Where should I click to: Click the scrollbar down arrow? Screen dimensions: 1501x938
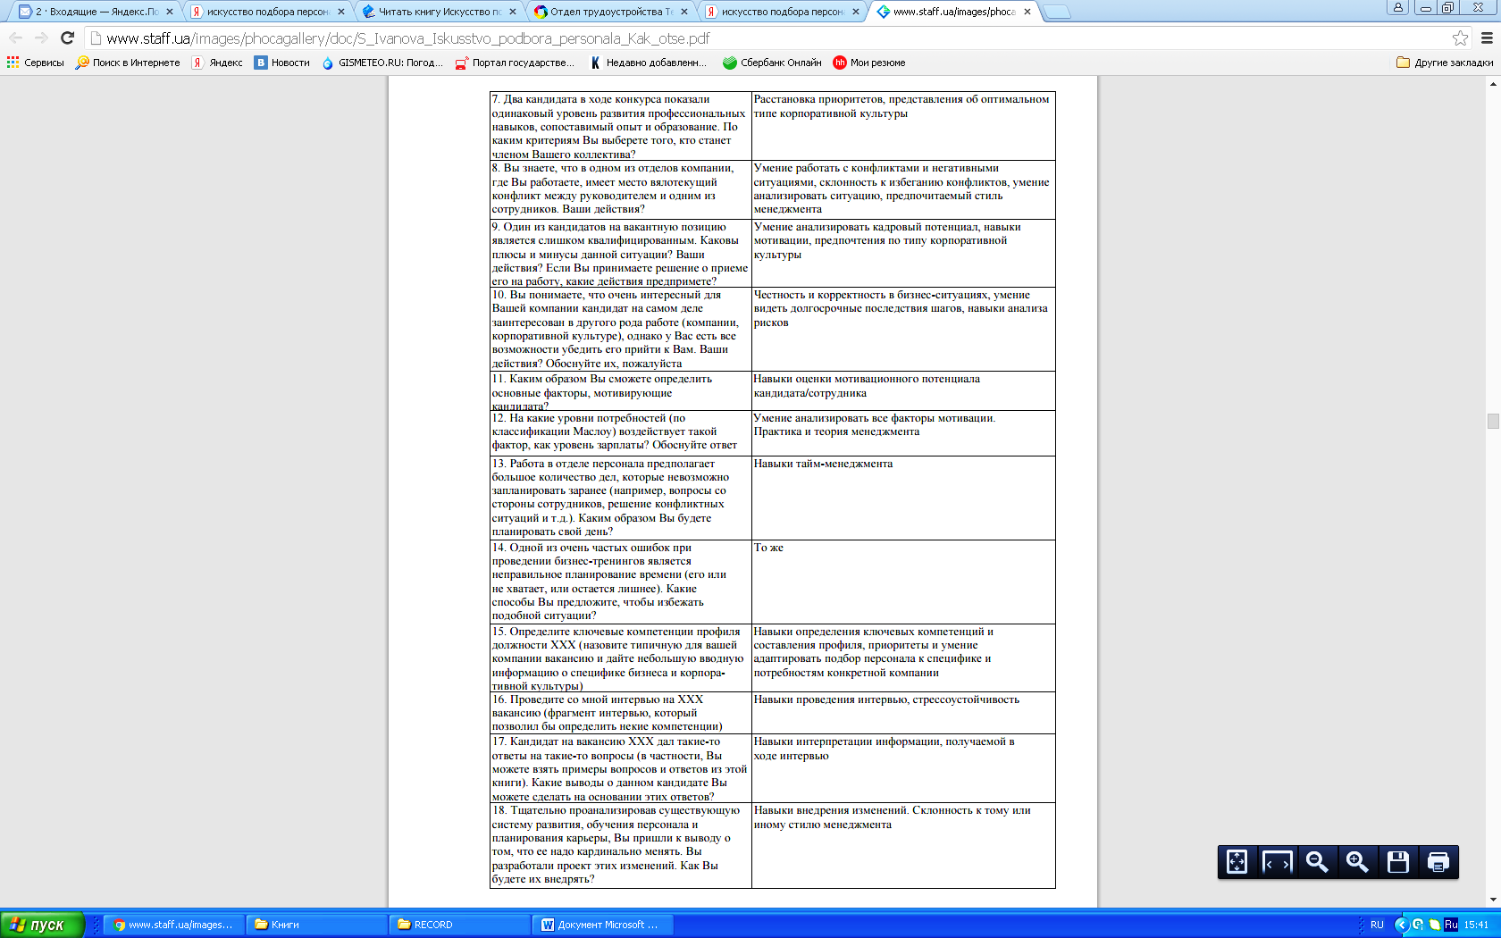[x=1493, y=900]
